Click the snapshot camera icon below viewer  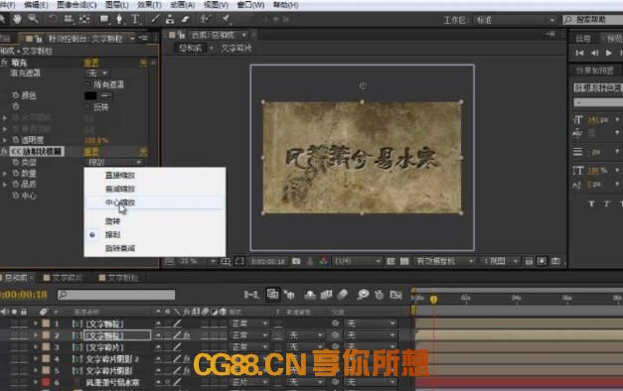[x=296, y=261]
